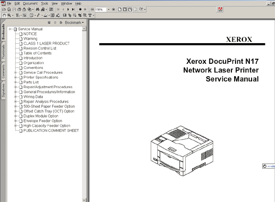This screenshot has height=202, width=275.
Task: Select the Pencil drawing tool
Action: pos(38,16)
